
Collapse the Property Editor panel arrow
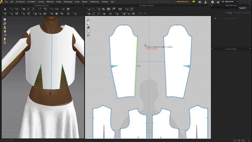point(212,49)
